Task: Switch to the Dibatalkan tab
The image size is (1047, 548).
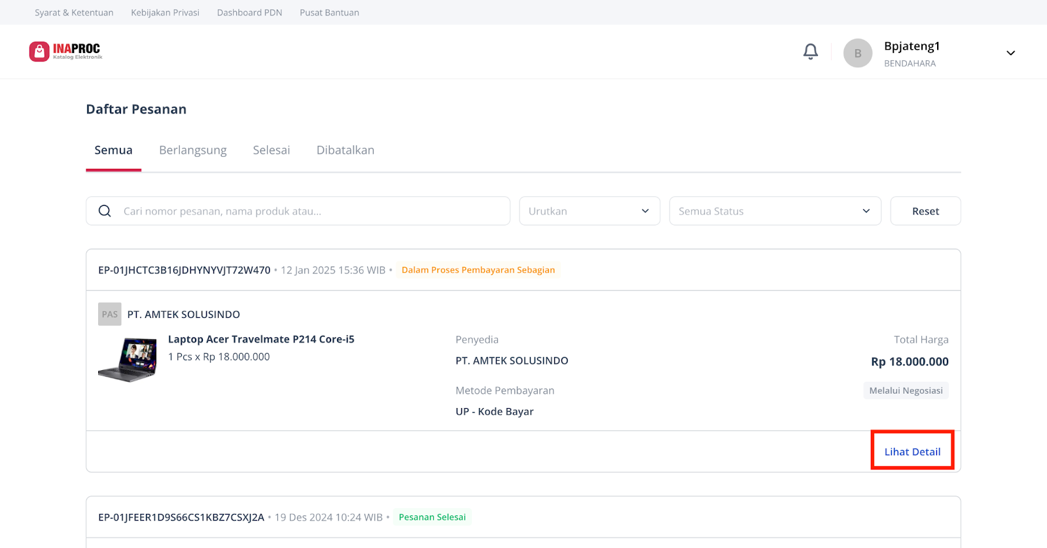Action: tap(346, 150)
